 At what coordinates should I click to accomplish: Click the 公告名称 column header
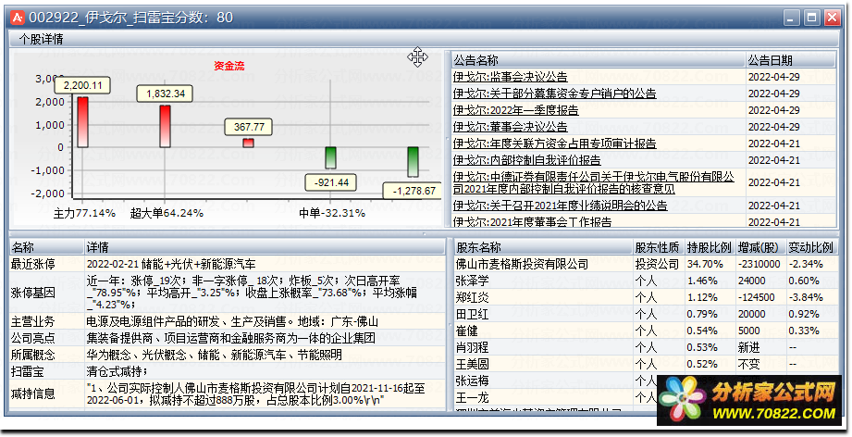pyautogui.click(x=599, y=60)
